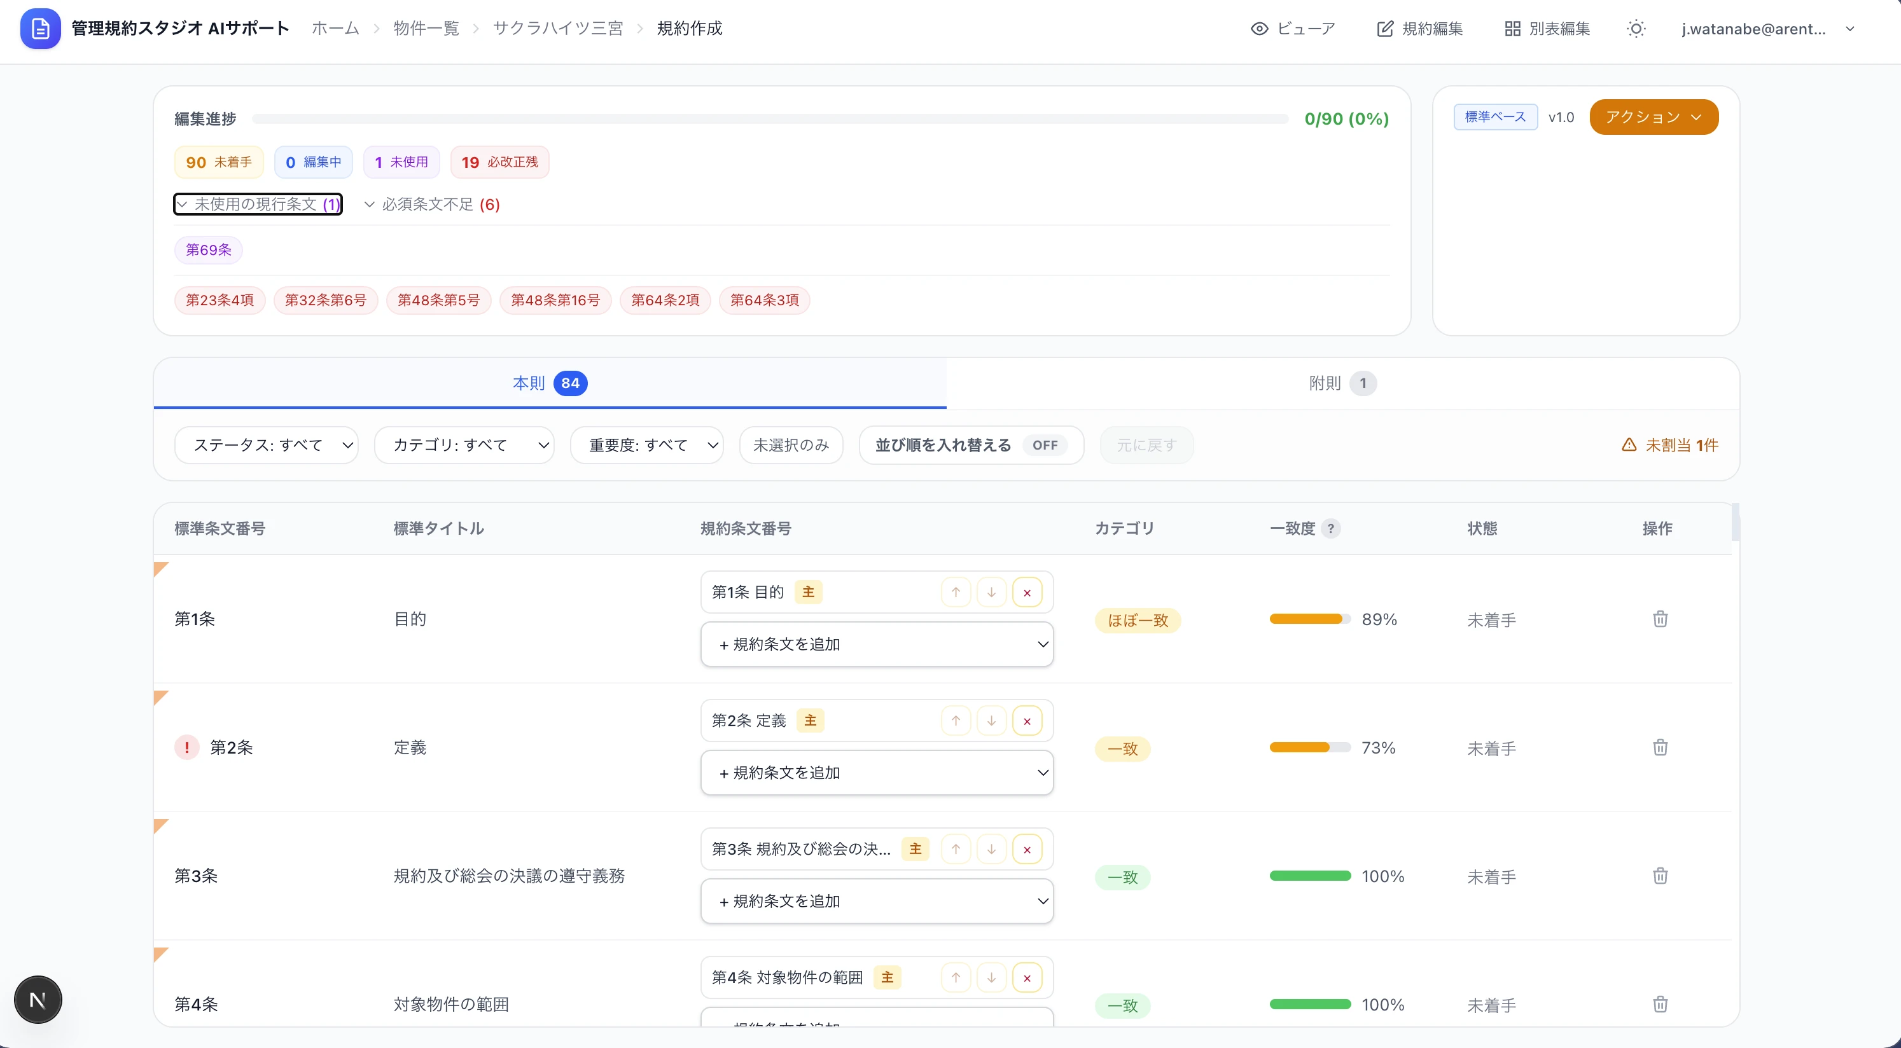The width and height of the screenshot is (1901, 1048).
Task: Delete the 第1条 row via trash icon
Action: pyautogui.click(x=1660, y=619)
